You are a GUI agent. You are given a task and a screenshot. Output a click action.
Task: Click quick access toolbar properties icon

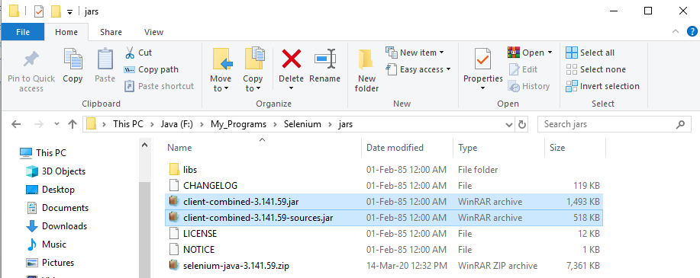[39, 11]
